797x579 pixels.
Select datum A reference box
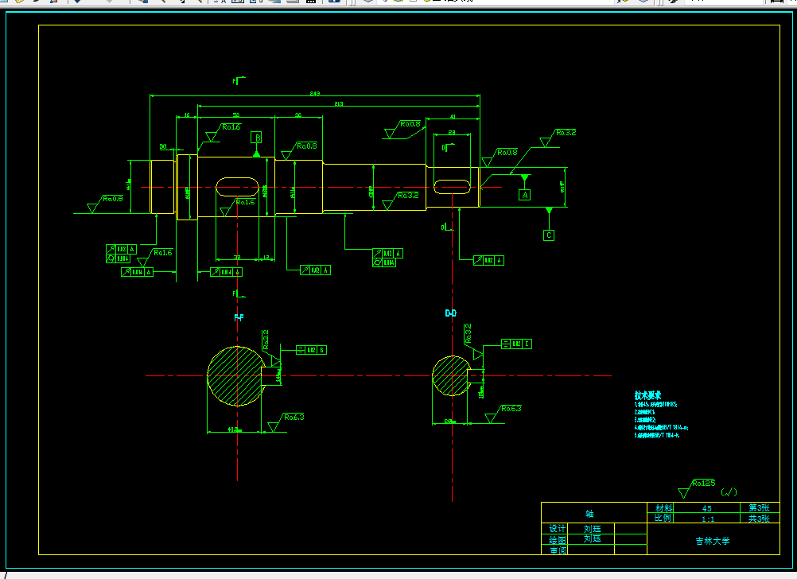[x=524, y=195]
